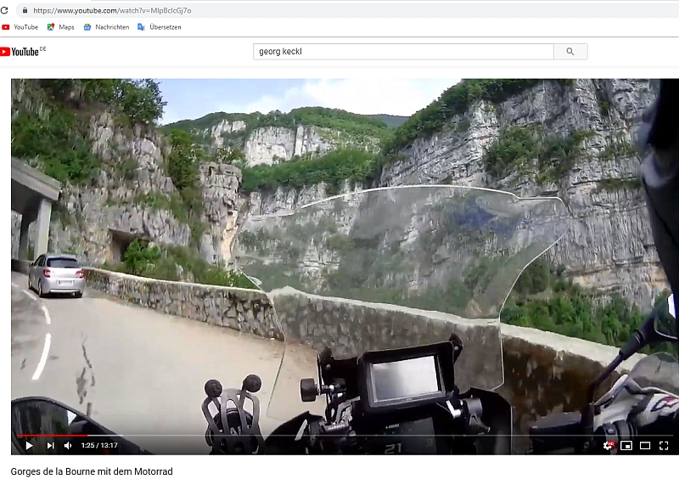Switch to theater mode view
Image resolution: width=679 pixels, height=479 pixels.
645,445
